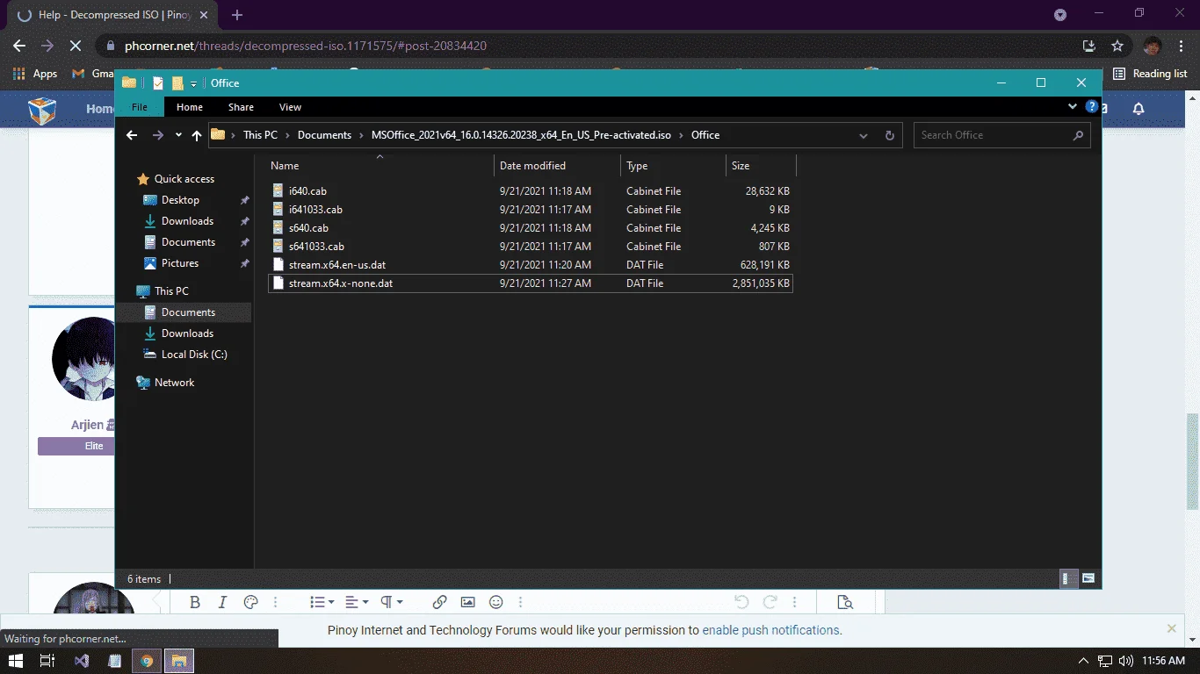Click New Folder quick access toolbar icon
The width and height of the screenshot is (1200, 674).
click(177, 83)
